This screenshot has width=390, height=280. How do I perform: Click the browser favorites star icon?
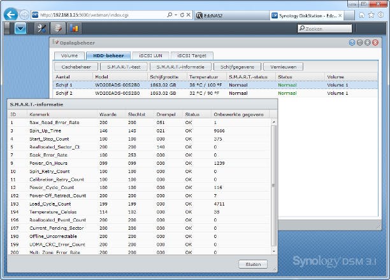tap(370, 14)
